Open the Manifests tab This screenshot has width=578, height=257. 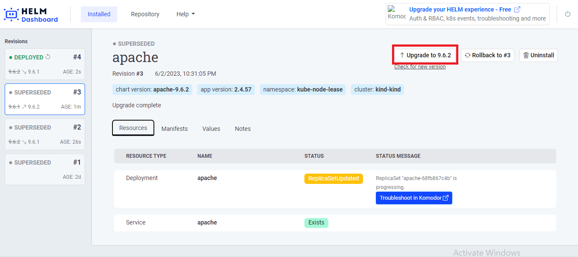(x=174, y=129)
